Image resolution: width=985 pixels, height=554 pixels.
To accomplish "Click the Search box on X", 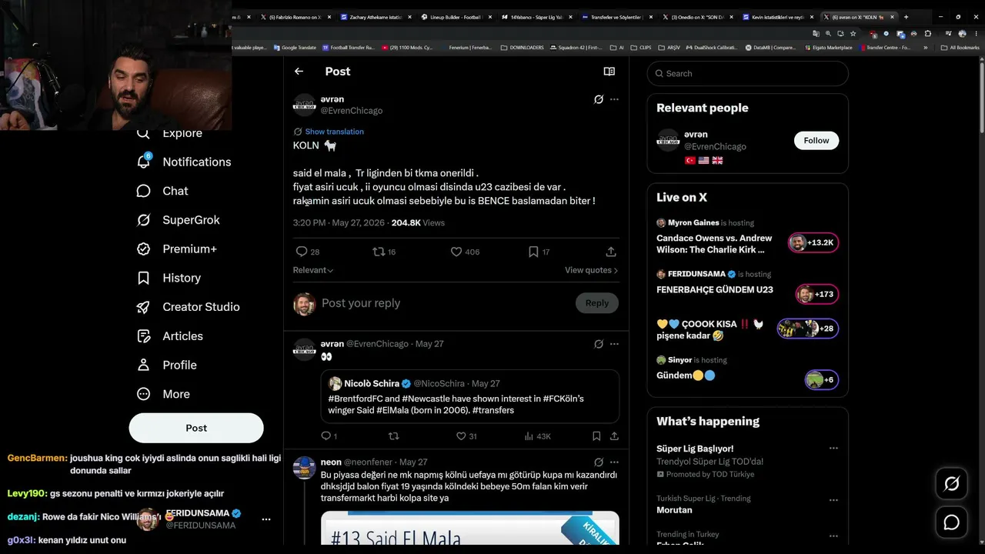I will pyautogui.click(x=747, y=73).
